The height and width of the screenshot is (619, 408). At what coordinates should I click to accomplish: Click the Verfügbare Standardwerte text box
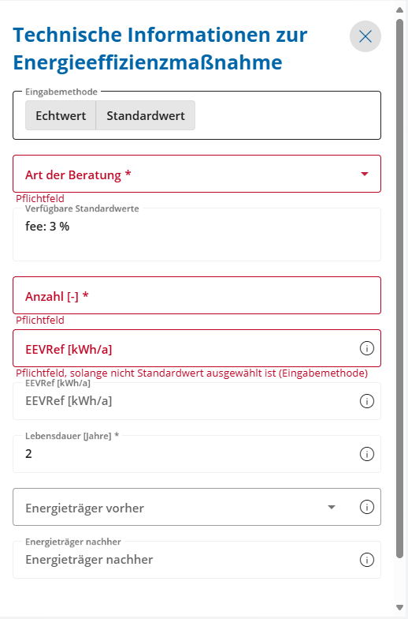pyautogui.click(x=197, y=234)
